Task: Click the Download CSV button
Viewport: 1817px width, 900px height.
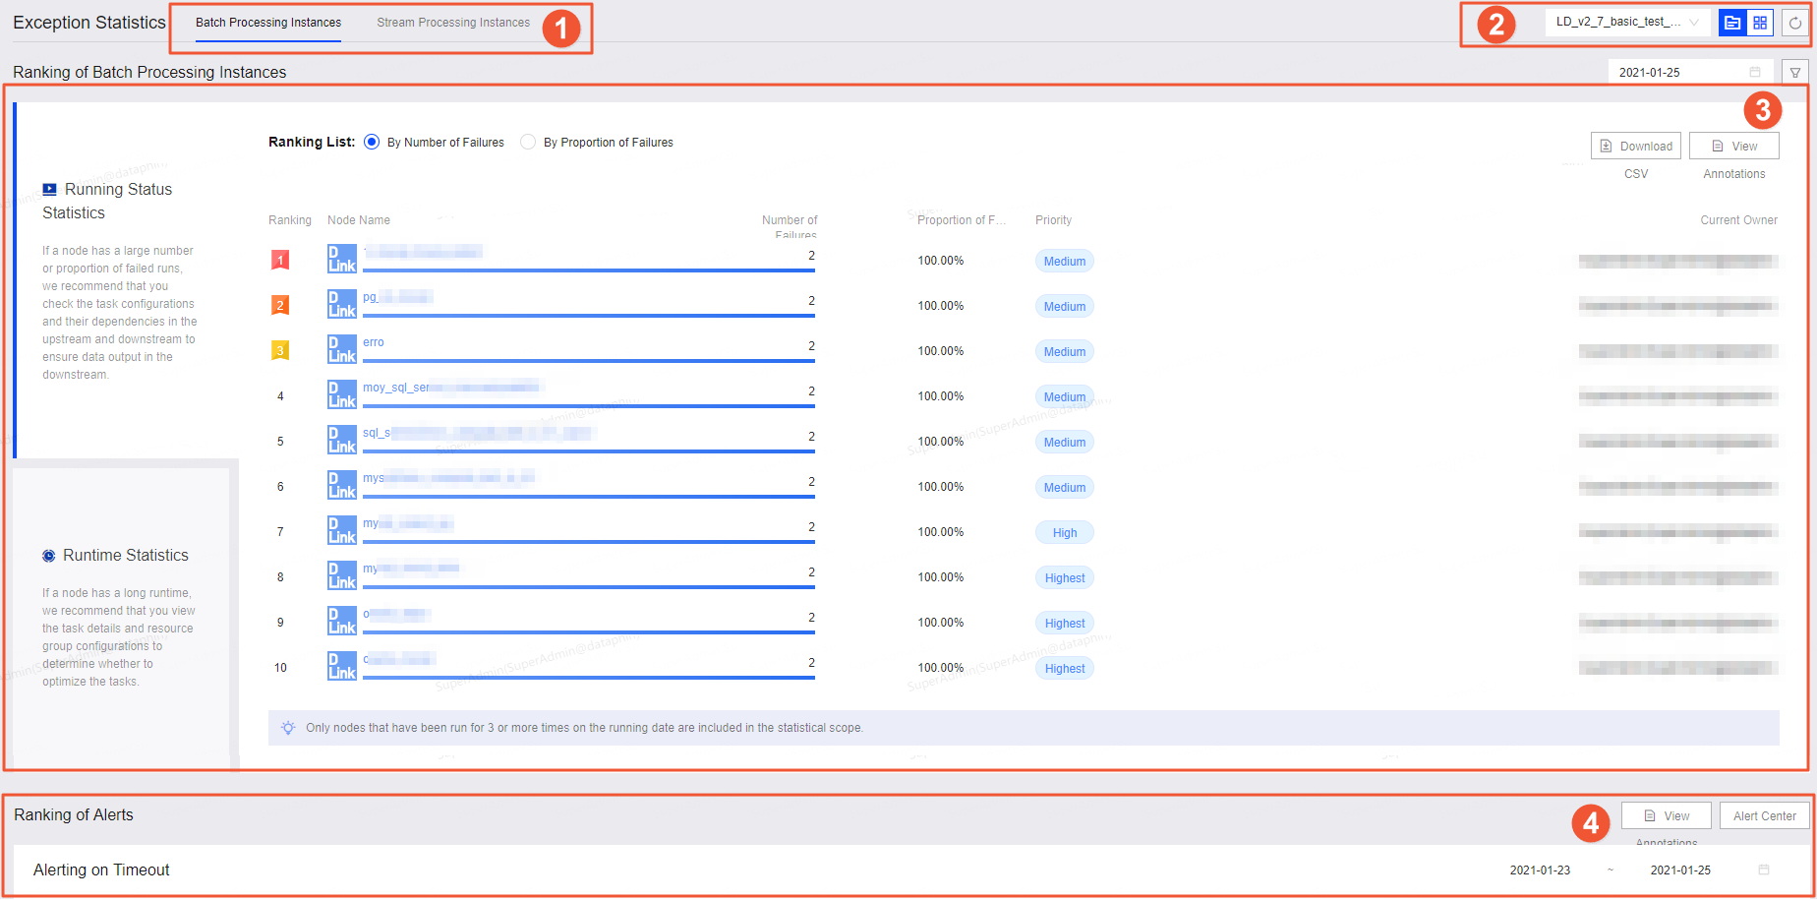Action: coord(1636,146)
